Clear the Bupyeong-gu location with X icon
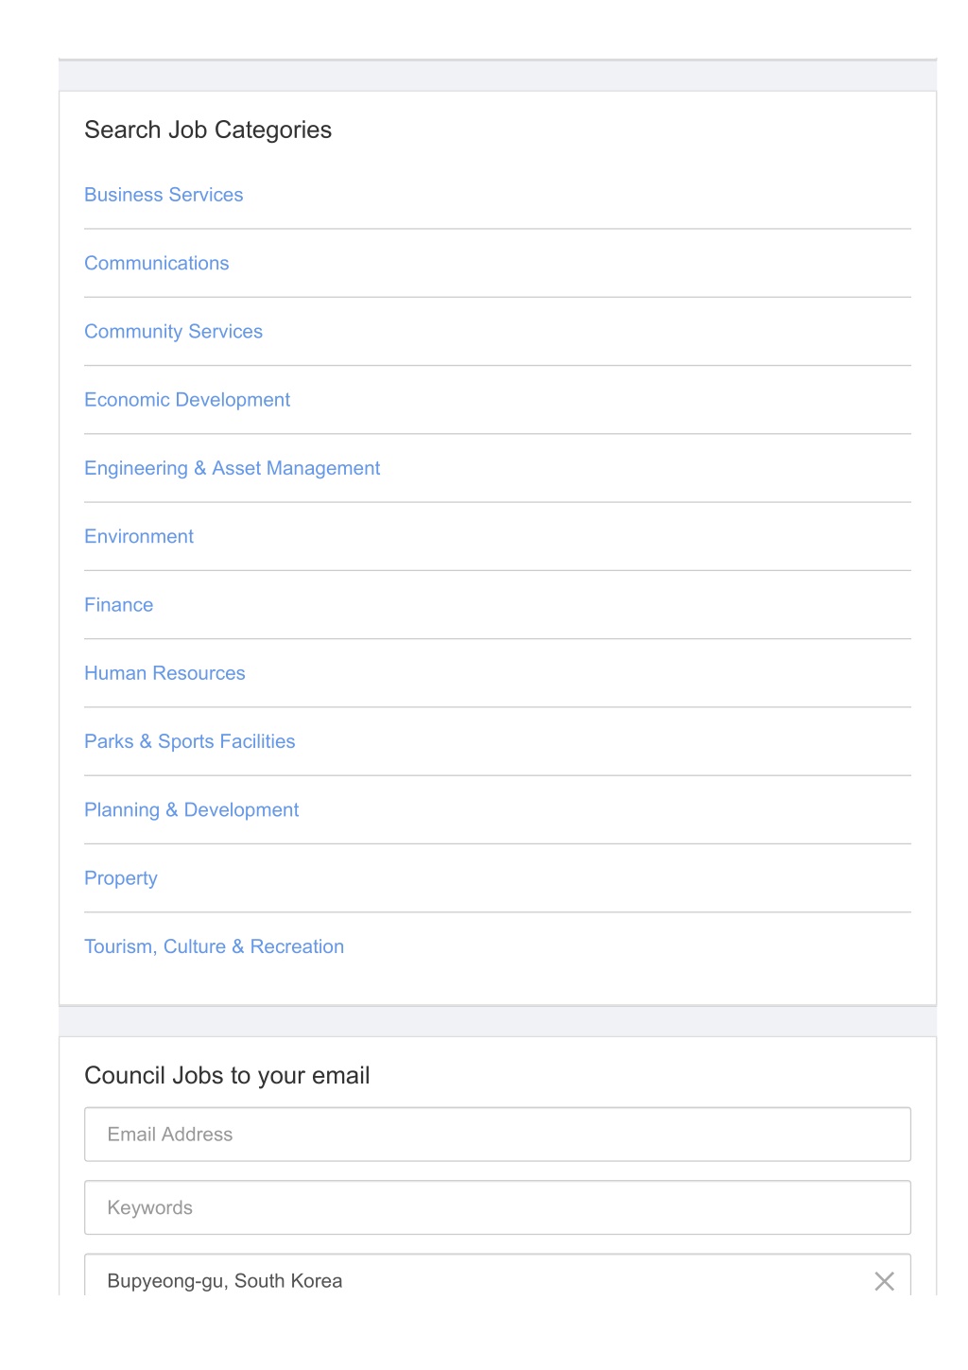Screen dimensions: 968x1370 pyautogui.click(x=884, y=1281)
